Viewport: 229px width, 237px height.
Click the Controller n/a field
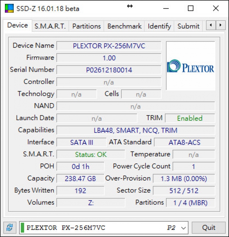109,82
